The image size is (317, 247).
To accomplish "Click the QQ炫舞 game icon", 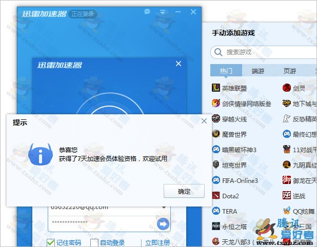I will [x=286, y=211].
